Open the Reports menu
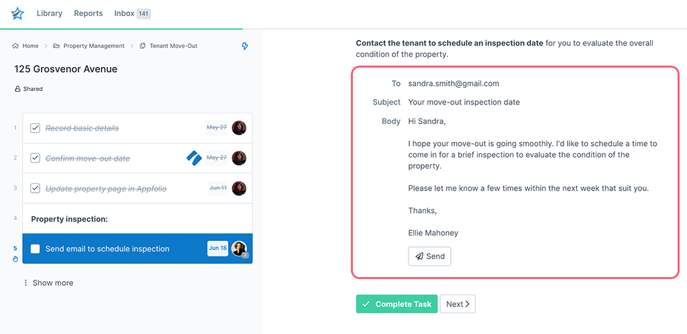The image size is (687, 334). coord(89,13)
